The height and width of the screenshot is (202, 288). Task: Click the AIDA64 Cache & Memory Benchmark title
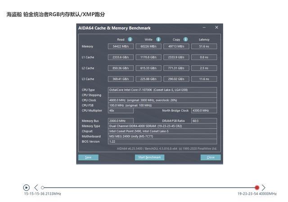(114, 28)
